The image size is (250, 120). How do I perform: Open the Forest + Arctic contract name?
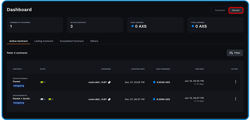click(21, 99)
